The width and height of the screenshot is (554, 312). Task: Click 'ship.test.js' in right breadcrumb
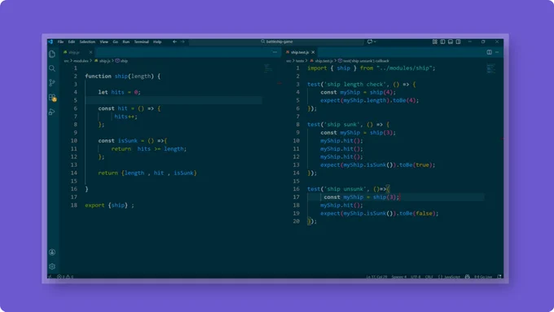click(323, 61)
